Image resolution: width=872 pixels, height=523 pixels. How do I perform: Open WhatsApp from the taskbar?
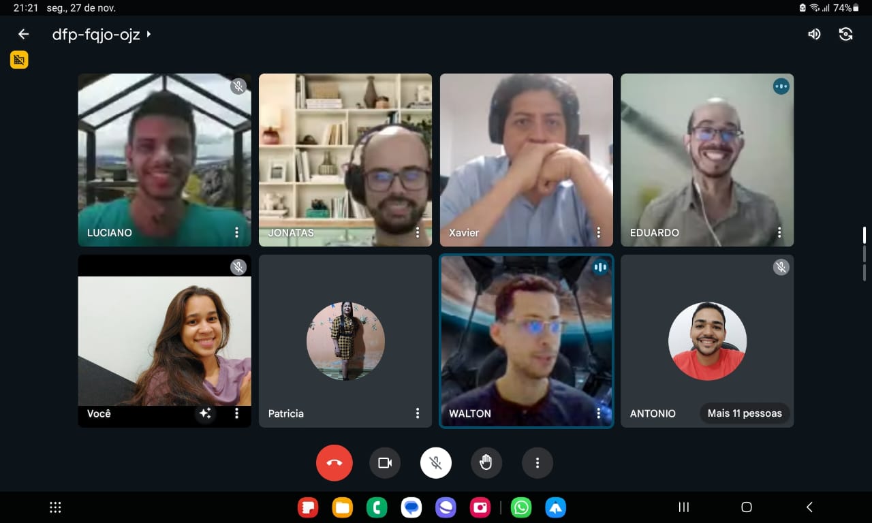coord(521,507)
